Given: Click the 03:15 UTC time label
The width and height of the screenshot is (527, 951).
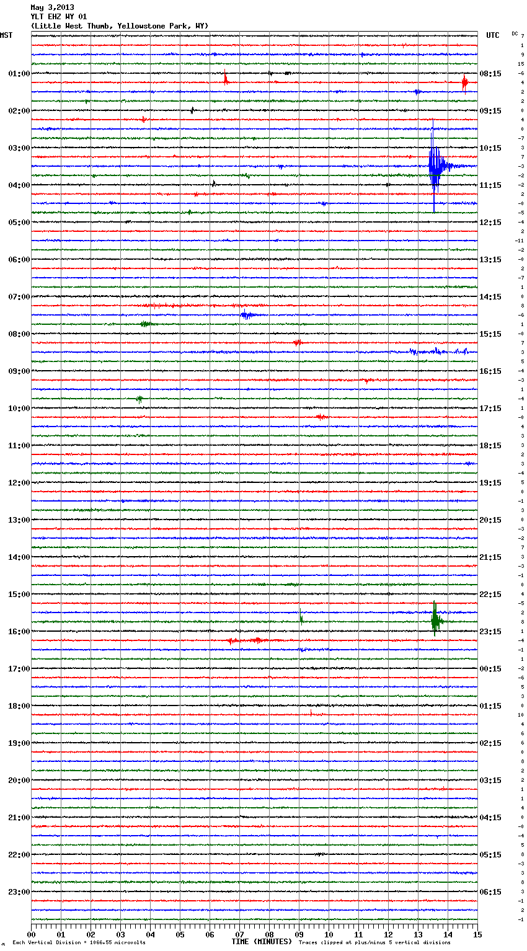Looking at the screenshot, I should pos(490,781).
